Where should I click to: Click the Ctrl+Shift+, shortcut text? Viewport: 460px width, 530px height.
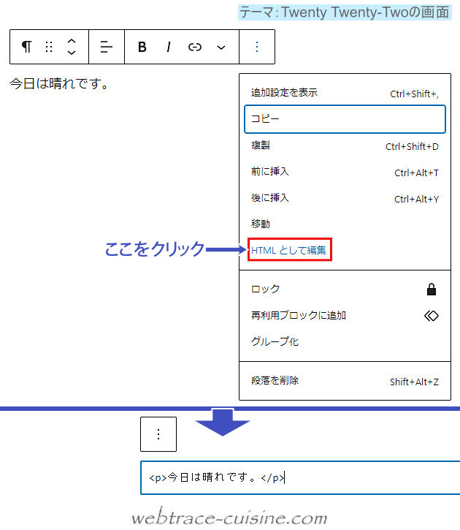point(414,94)
